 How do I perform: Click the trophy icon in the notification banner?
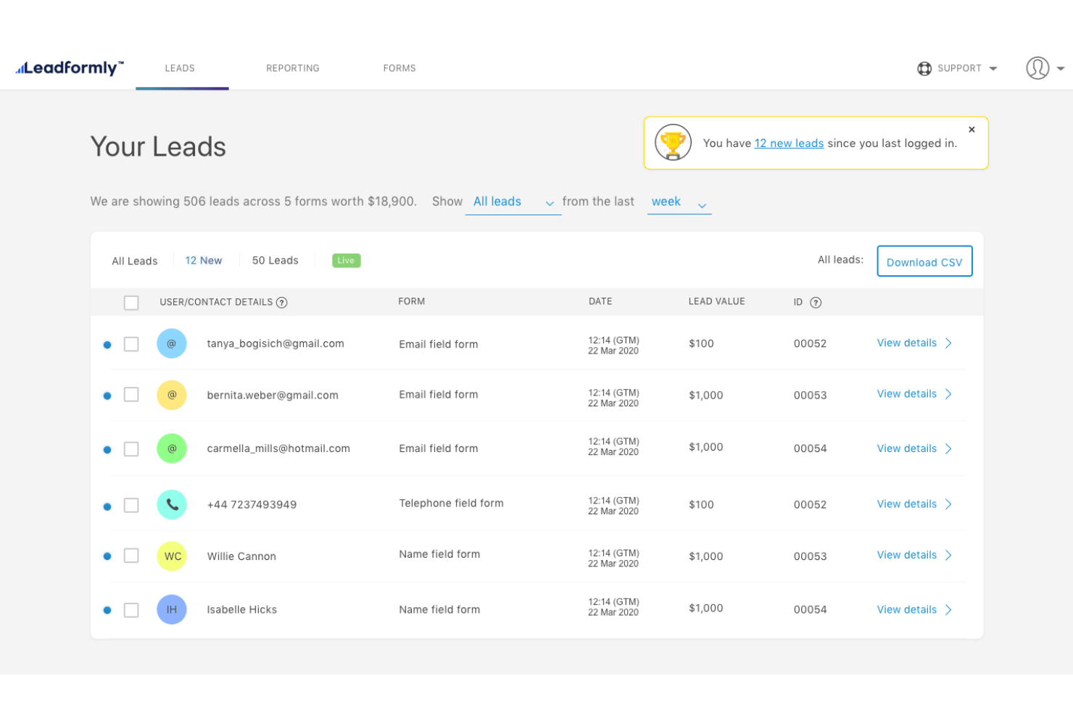coord(673,142)
